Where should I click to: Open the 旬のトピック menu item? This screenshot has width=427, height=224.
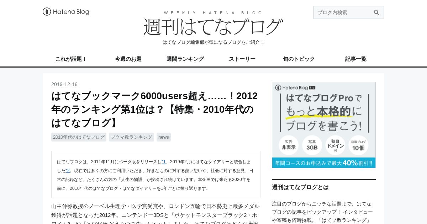(x=299, y=59)
